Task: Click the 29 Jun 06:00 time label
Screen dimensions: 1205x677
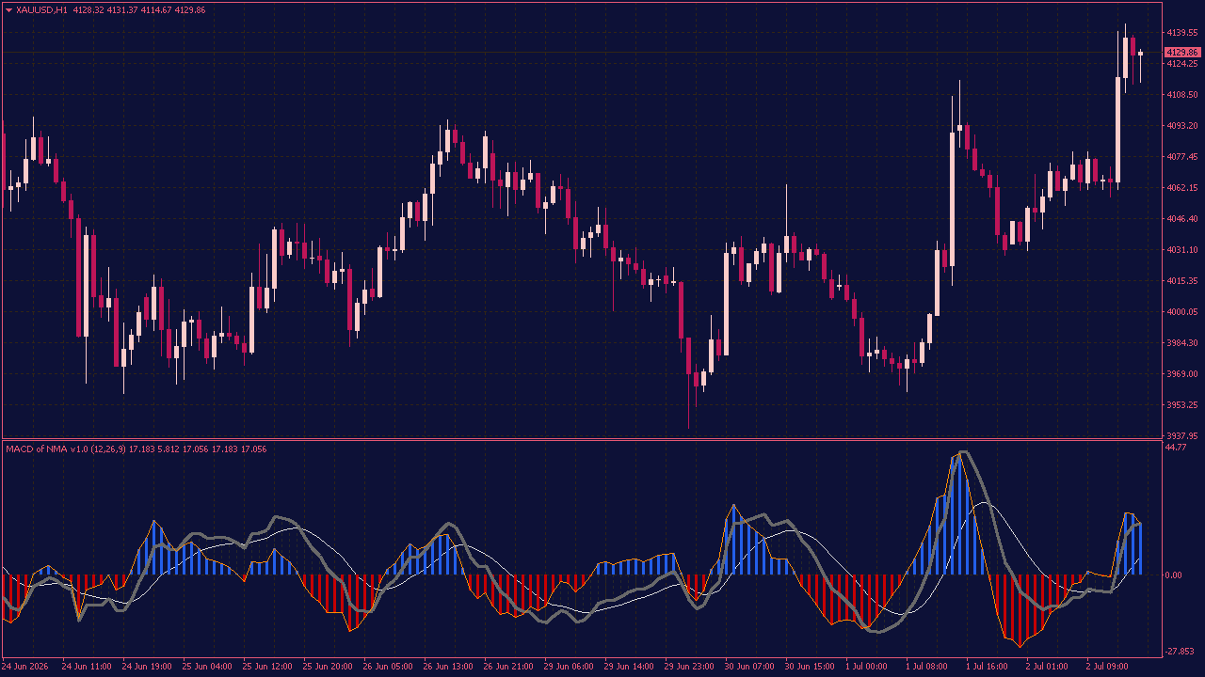Action: (569, 667)
